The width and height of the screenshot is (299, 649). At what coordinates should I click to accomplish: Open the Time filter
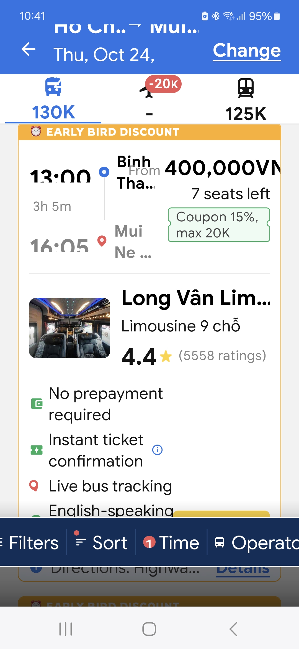coord(171,543)
